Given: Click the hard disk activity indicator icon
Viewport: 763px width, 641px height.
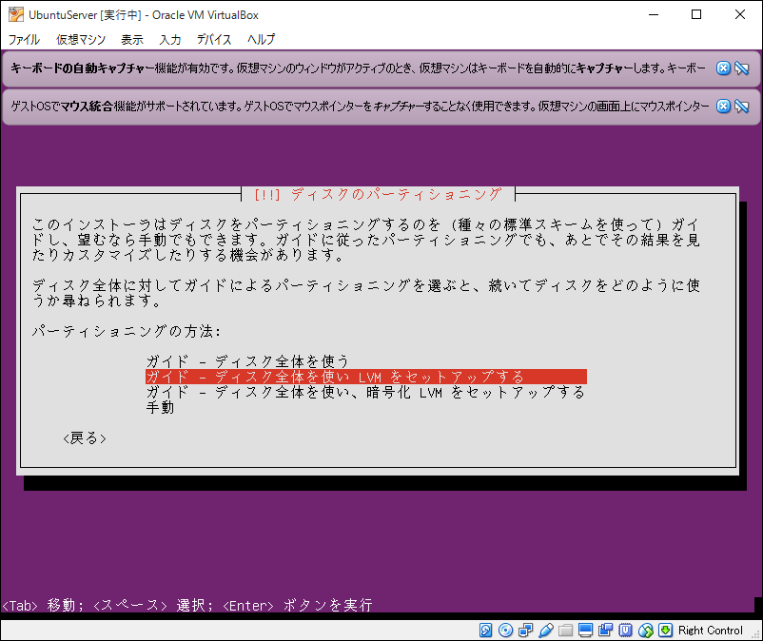Looking at the screenshot, I should (x=485, y=631).
